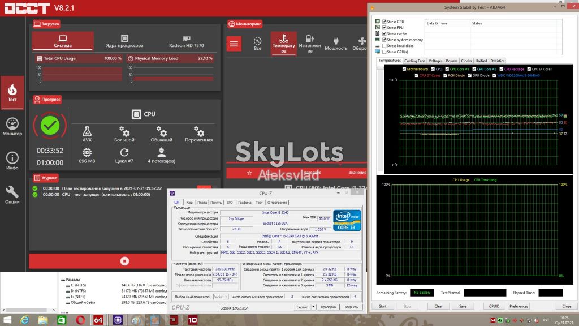The height and width of the screenshot is (326, 579).
Task: Click the Обычный mode gears icon
Action: [x=161, y=131]
